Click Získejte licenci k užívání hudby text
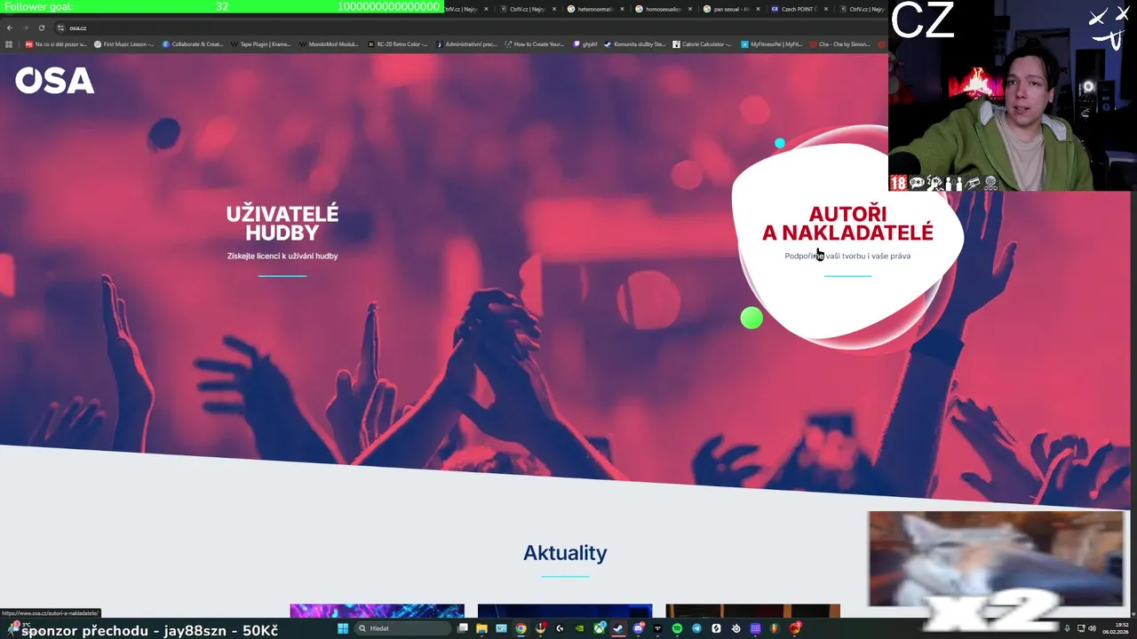Image resolution: width=1137 pixels, height=639 pixels. click(282, 256)
